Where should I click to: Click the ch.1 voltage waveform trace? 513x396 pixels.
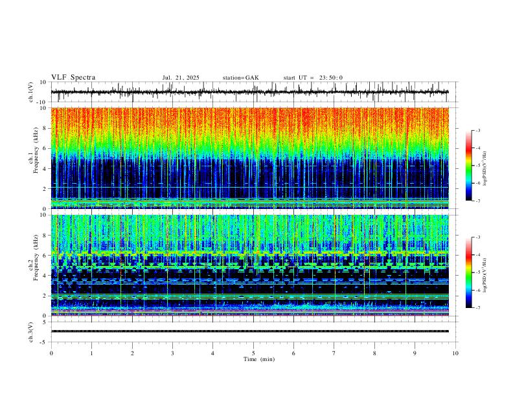(249, 92)
